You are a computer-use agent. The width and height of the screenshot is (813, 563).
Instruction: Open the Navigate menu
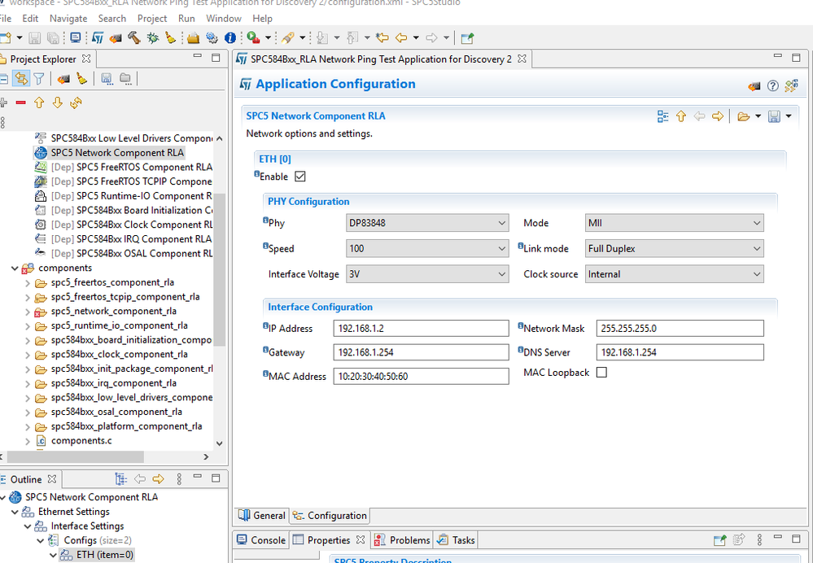point(68,18)
